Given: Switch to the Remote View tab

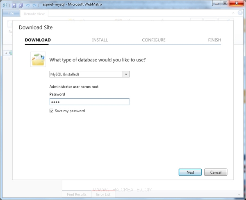Looking at the screenshot, I should coord(34,14).
